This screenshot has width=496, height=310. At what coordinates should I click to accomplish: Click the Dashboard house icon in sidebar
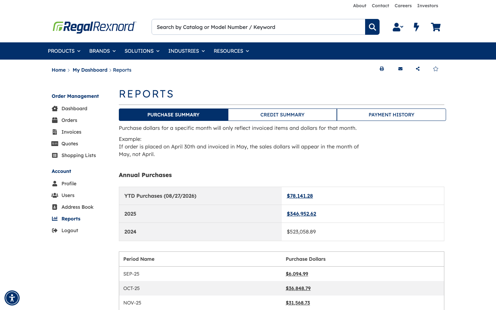click(x=55, y=108)
